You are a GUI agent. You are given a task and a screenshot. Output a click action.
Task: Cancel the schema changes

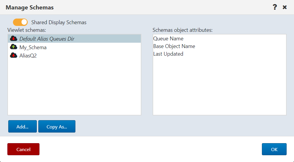pos(24,149)
